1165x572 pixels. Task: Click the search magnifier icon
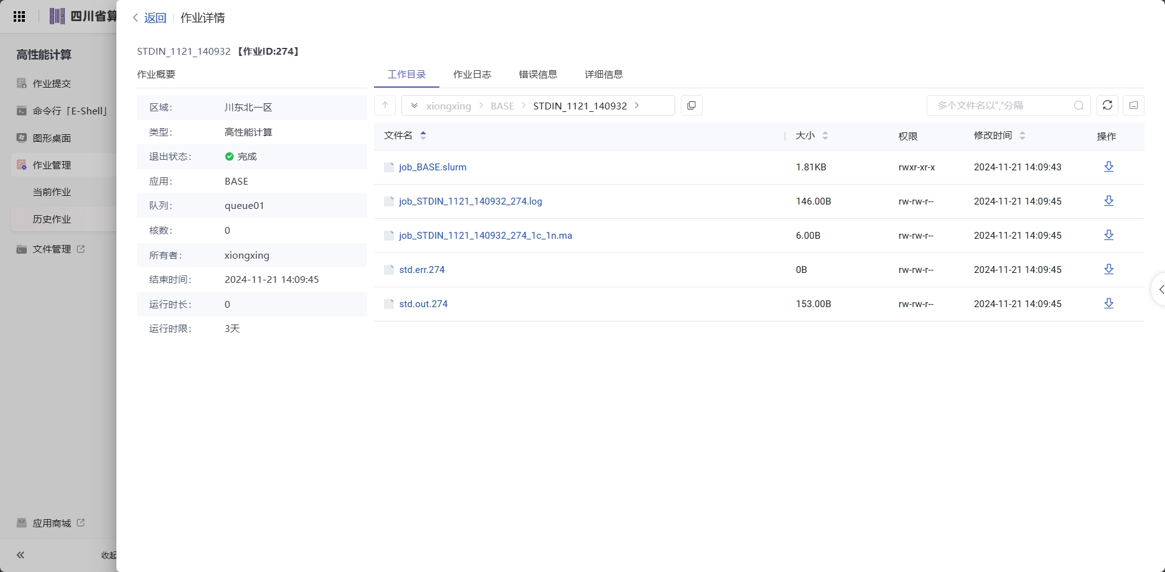pyautogui.click(x=1078, y=106)
